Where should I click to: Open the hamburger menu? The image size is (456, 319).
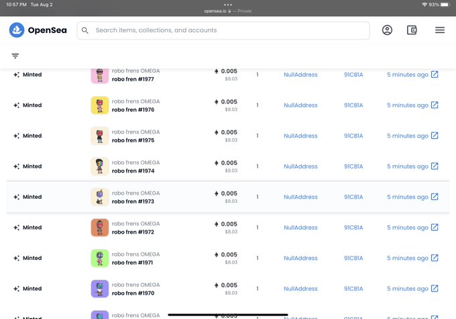coord(440,30)
